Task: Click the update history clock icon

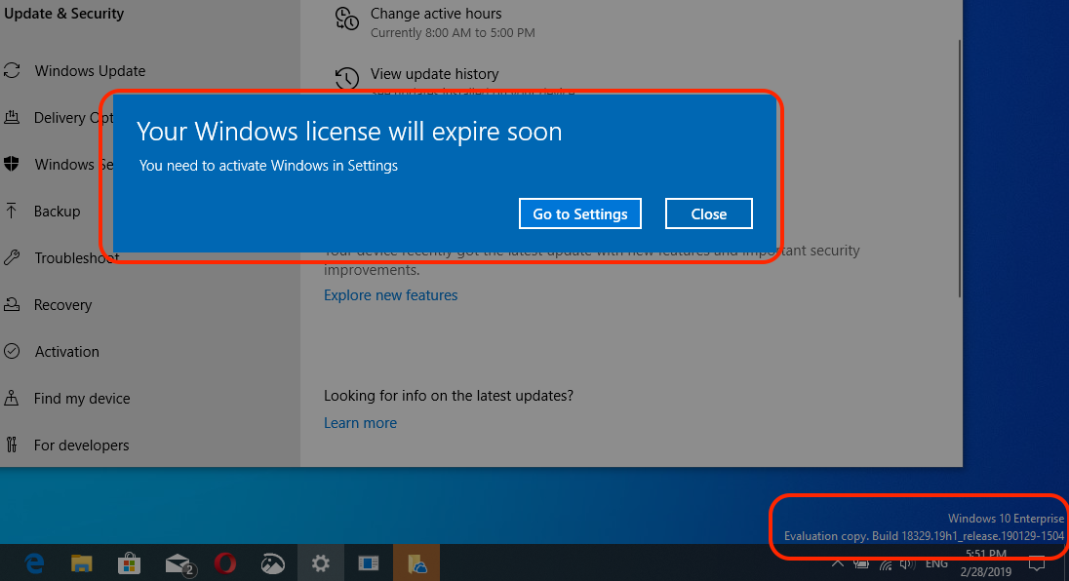Action: click(x=347, y=78)
